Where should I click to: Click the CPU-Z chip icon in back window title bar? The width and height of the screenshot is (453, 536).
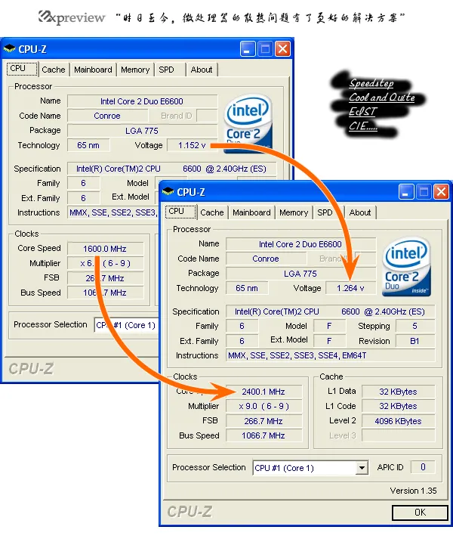click(x=10, y=49)
